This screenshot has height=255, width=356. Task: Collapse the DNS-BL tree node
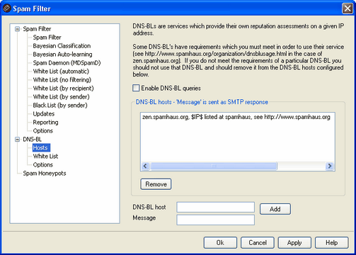17,140
